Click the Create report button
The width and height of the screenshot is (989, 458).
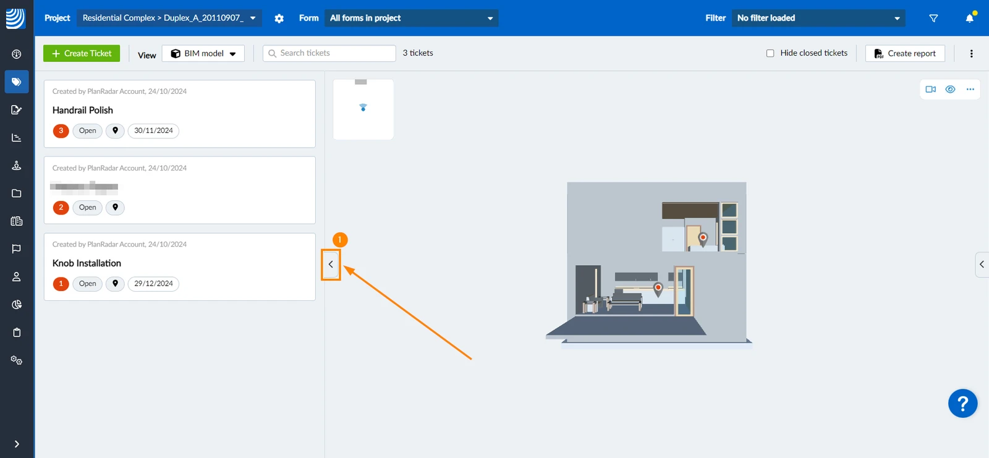click(x=905, y=53)
